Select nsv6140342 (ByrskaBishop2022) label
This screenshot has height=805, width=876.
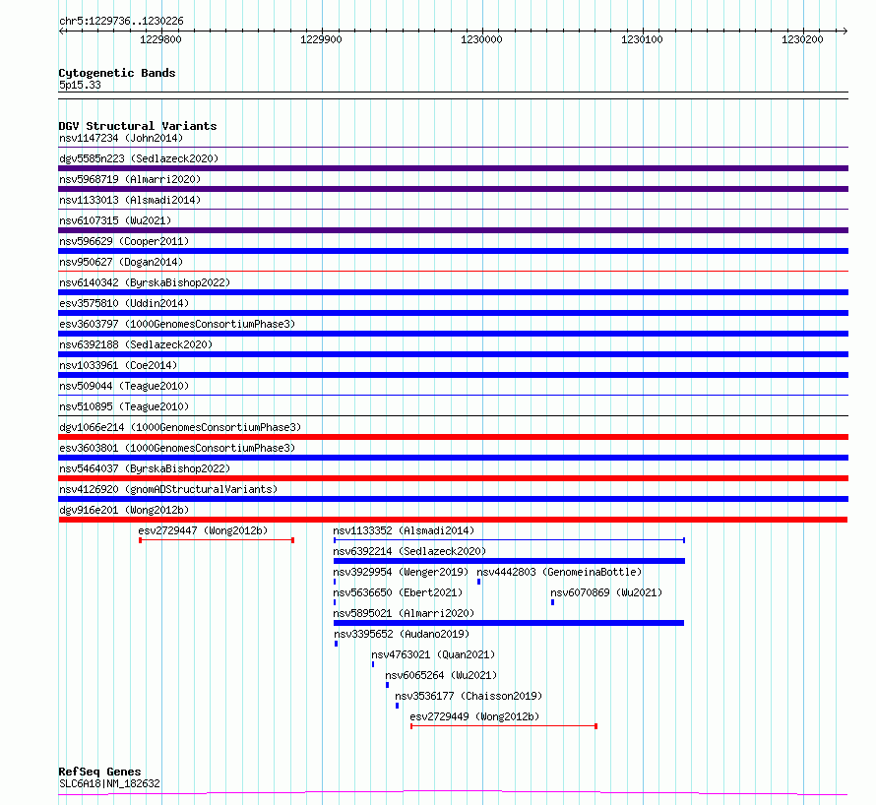pos(145,282)
